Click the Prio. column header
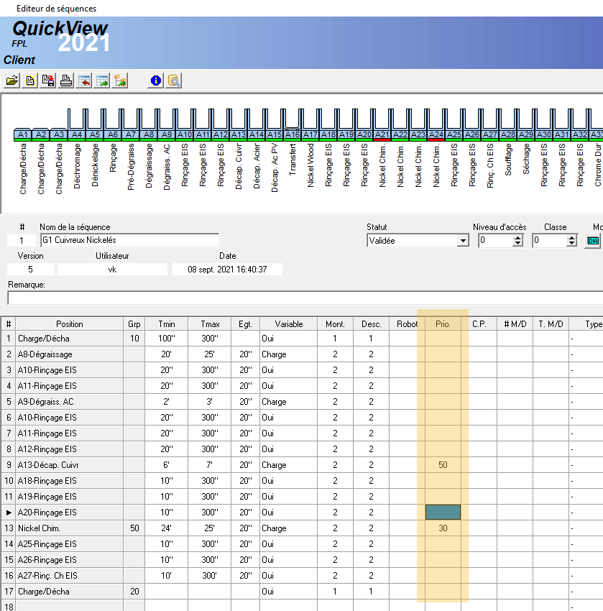The width and height of the screenshot is (603, 611). click(x=443, y=324)
